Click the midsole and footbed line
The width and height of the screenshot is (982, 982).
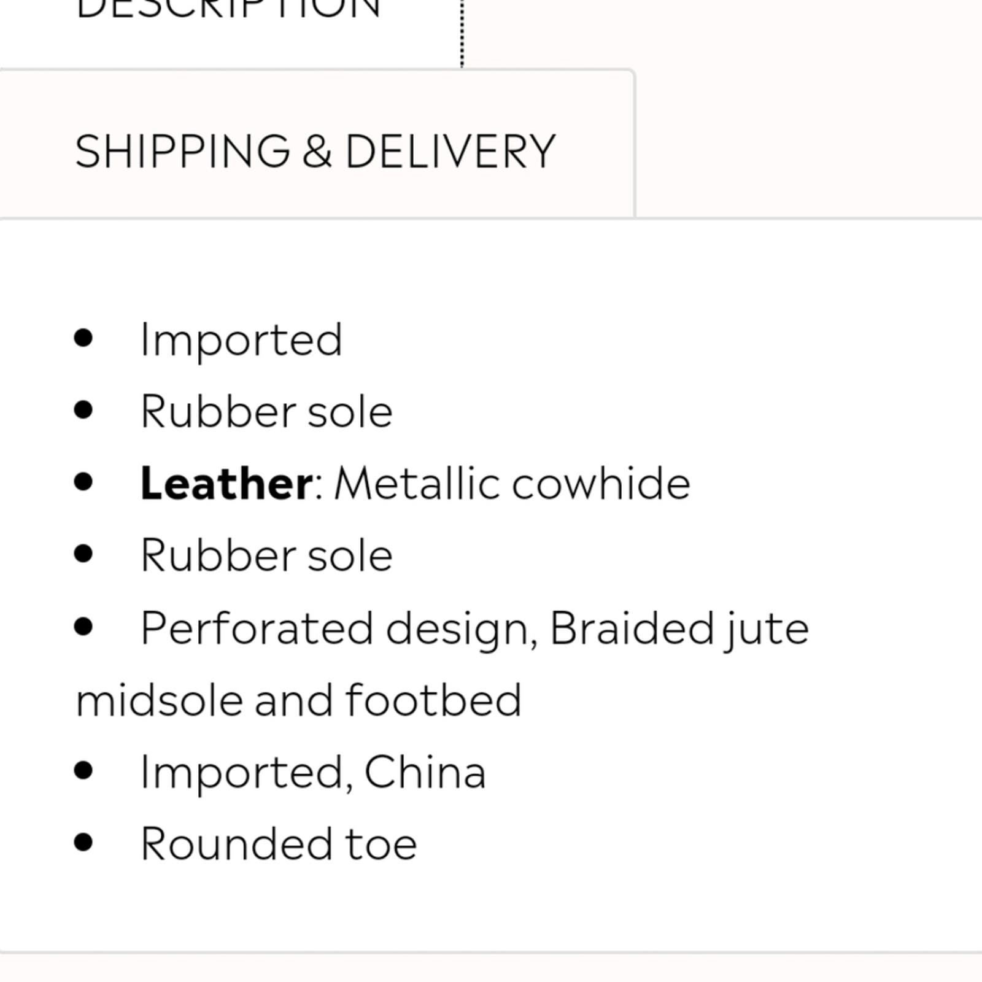tap(298, 700)
